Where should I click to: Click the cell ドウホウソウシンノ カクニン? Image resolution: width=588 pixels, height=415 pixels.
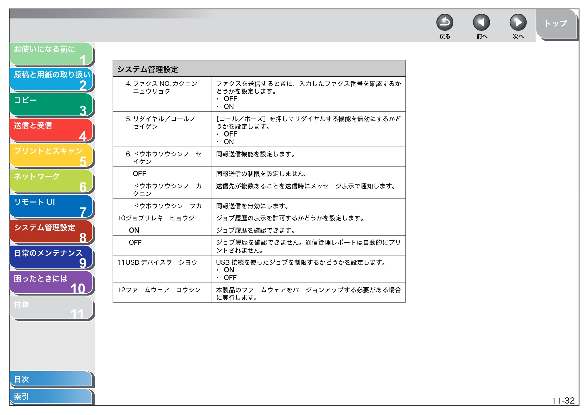click(x=162, y=189)
